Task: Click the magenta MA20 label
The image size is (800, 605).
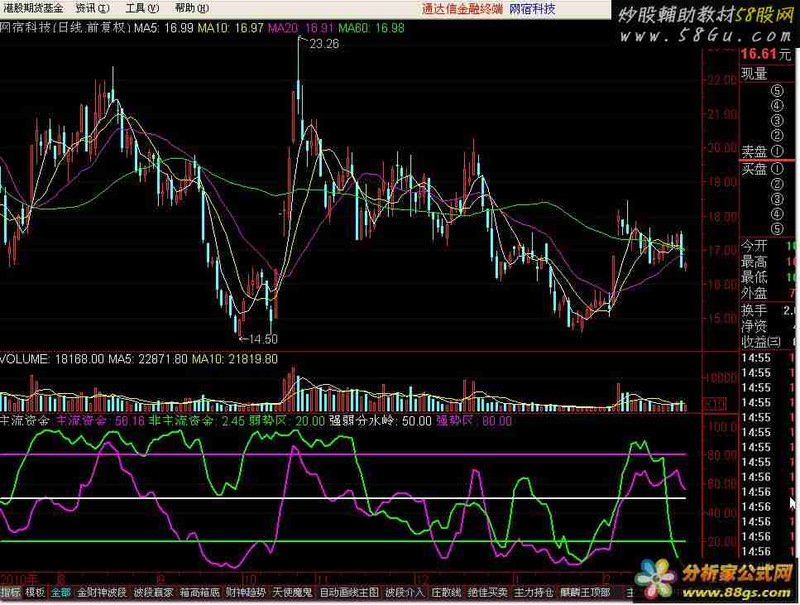Action: (301, 27)
